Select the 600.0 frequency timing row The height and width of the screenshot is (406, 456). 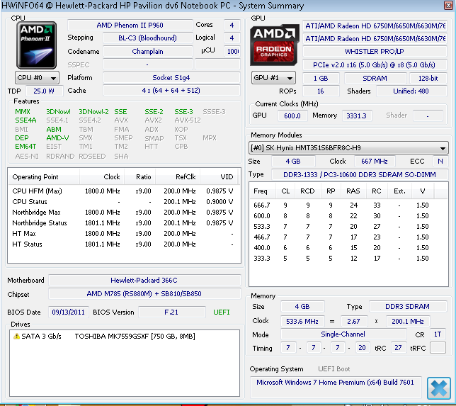point(348,216)
